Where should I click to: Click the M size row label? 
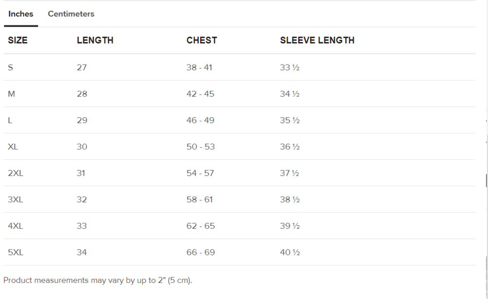12,94
